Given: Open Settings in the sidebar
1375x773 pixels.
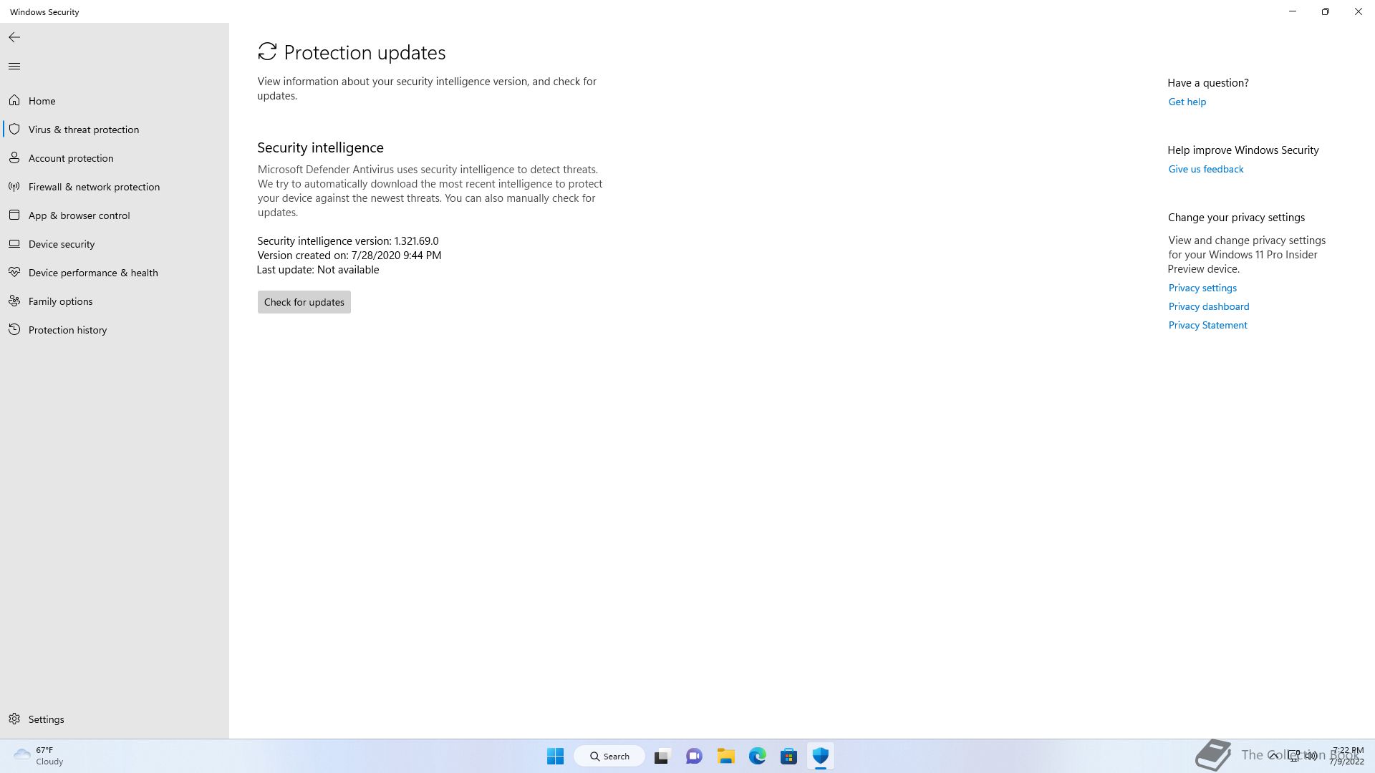Looking at the screenshot, I should point(46,719).
